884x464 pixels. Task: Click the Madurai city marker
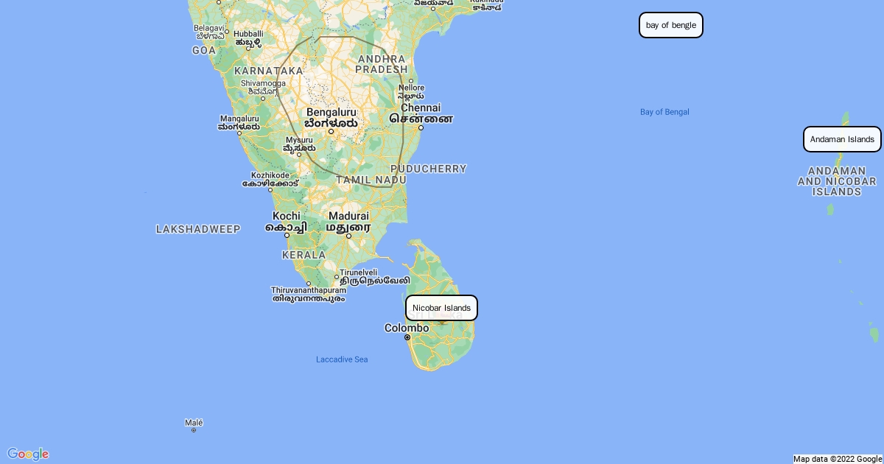(x=348, y=236)
